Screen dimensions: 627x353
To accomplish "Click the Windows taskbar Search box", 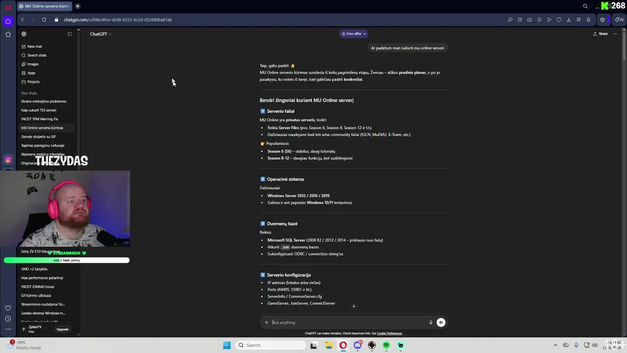I will pos(270,345).
